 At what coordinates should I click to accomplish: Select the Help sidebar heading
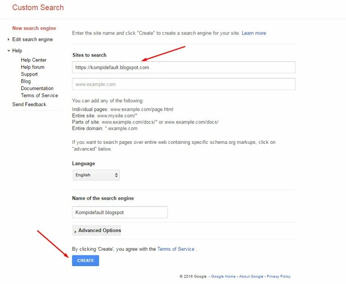pyautogui.click(x=17, y=51)
